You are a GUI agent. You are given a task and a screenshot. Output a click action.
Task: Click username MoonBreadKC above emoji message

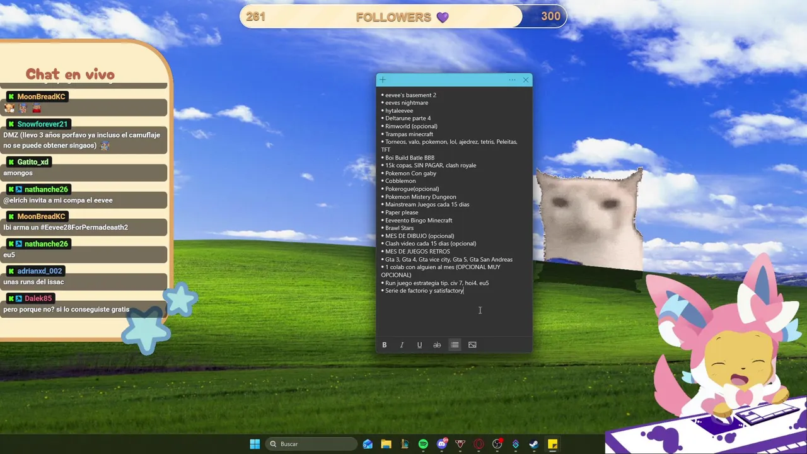41,96
